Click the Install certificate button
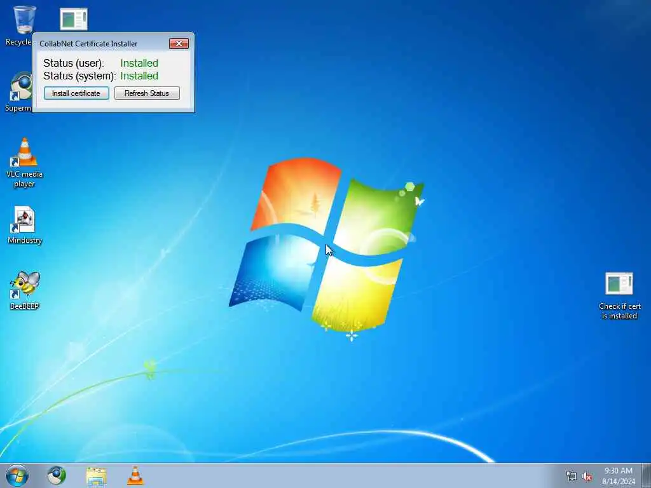Image resolution: width=651 pixels, height=488 pixels. pyautogui.click(x=76, y=93)
